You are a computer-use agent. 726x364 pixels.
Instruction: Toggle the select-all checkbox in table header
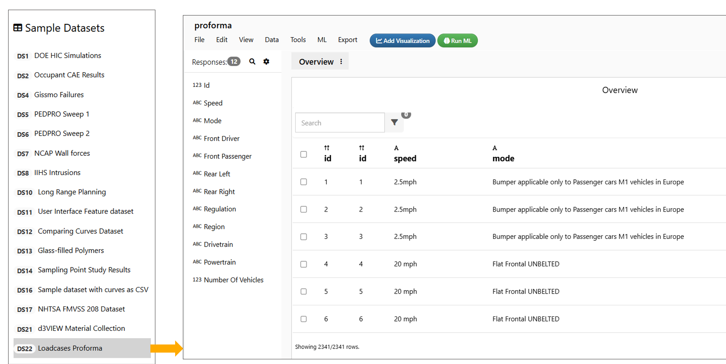click(x=303, y=154)
